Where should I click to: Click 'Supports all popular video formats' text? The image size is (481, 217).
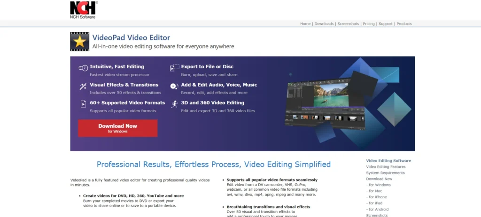tap(123, 111)
